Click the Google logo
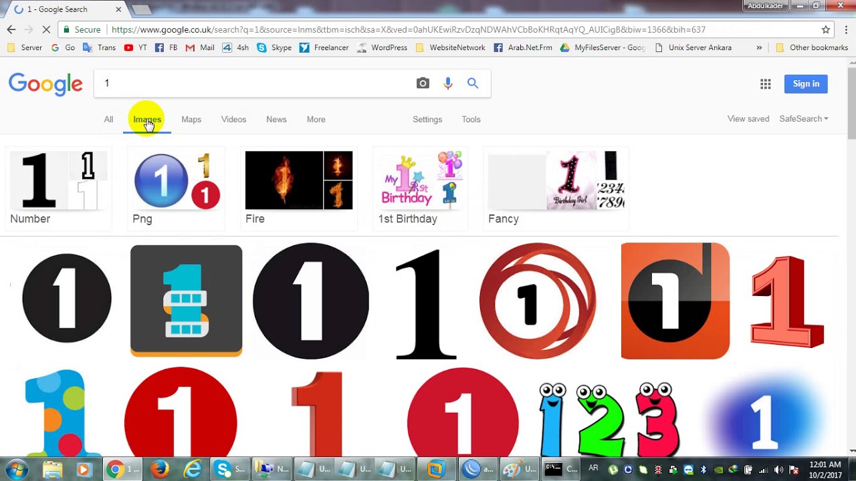The image size is (856, 481). point(45,84)
